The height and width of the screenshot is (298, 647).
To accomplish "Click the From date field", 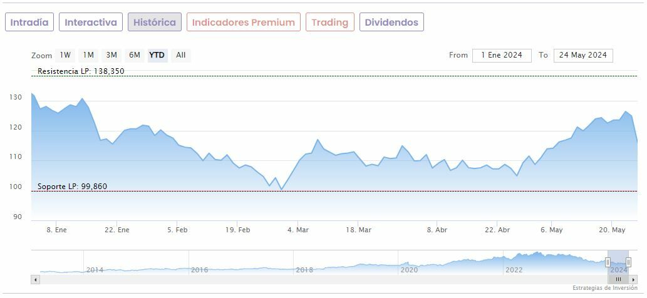I will [502, 55].
